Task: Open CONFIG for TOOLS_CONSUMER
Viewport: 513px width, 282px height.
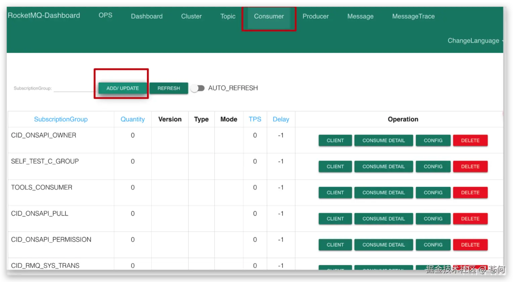Action: 433,193
